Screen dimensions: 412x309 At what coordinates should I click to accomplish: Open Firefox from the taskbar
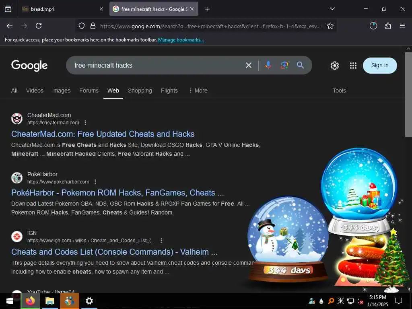point(30,301)
